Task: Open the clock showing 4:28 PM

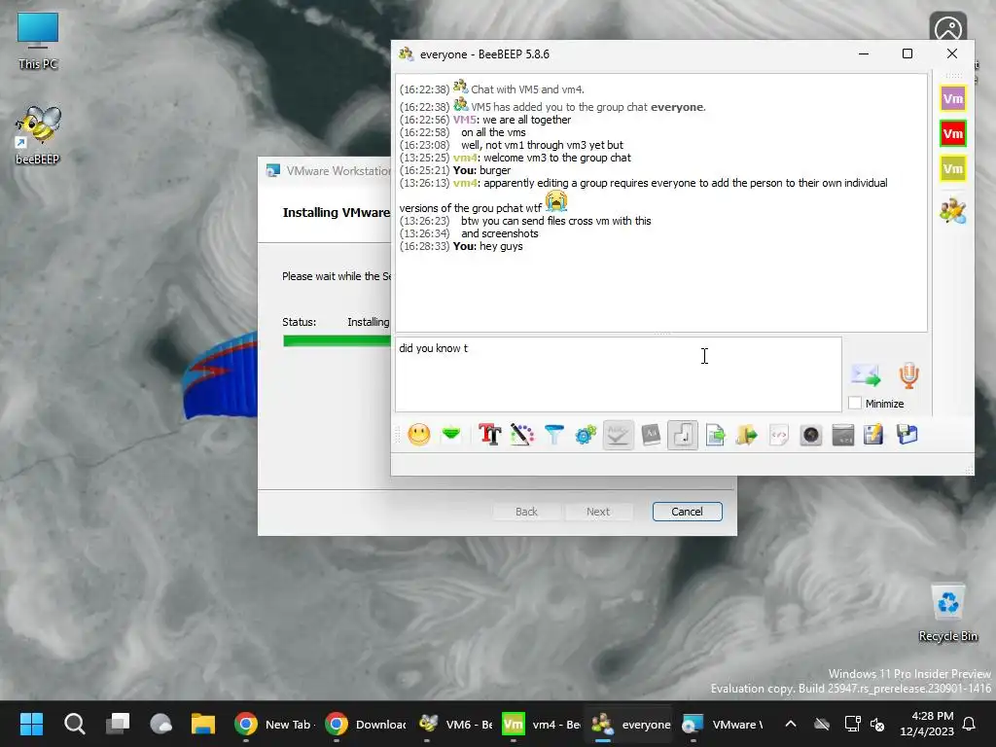Action: click(x=927, y=724)
